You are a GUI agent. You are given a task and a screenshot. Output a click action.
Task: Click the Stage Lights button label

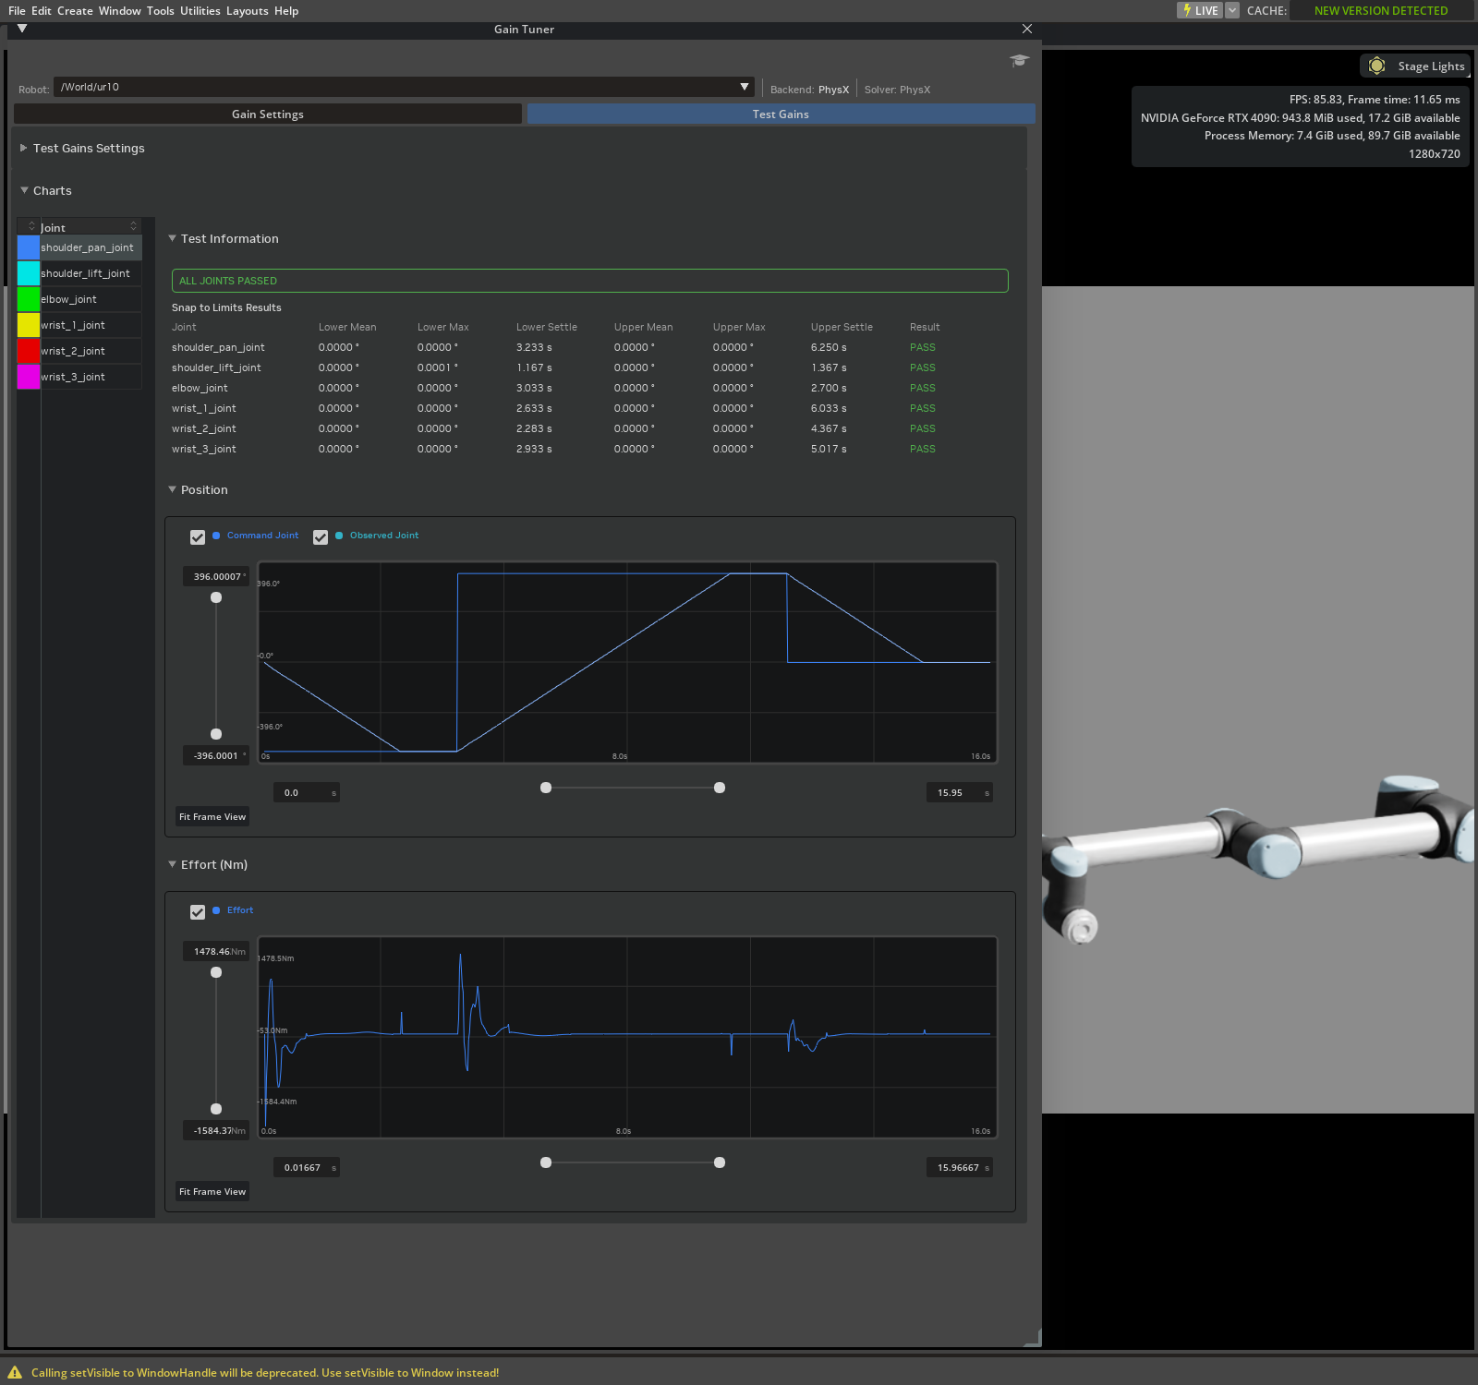coord(1431,66)
